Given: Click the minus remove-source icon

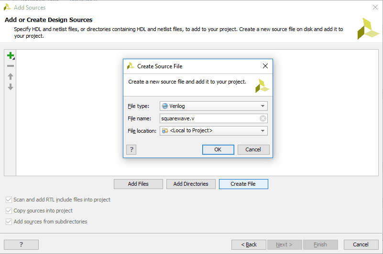Looking at the screenshot, I should [x=10, y=66].
